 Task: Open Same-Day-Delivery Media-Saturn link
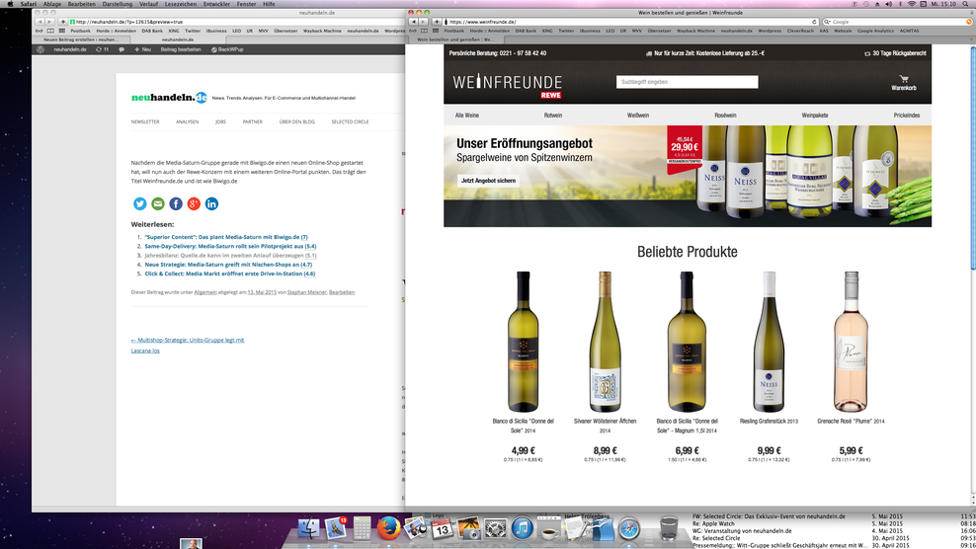(230, 247)
